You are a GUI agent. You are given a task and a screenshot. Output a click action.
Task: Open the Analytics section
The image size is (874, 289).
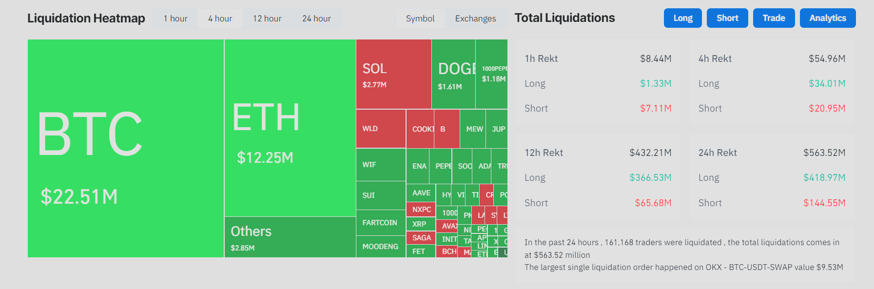click(x=827, y=18)
